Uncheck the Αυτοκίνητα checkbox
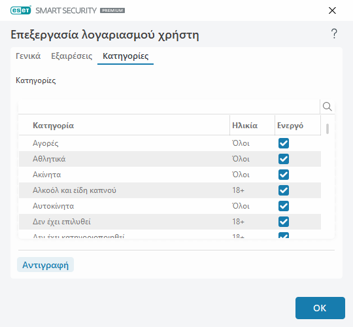The width and height of the screenshot is (353, 327). click(x=284, y=206)
